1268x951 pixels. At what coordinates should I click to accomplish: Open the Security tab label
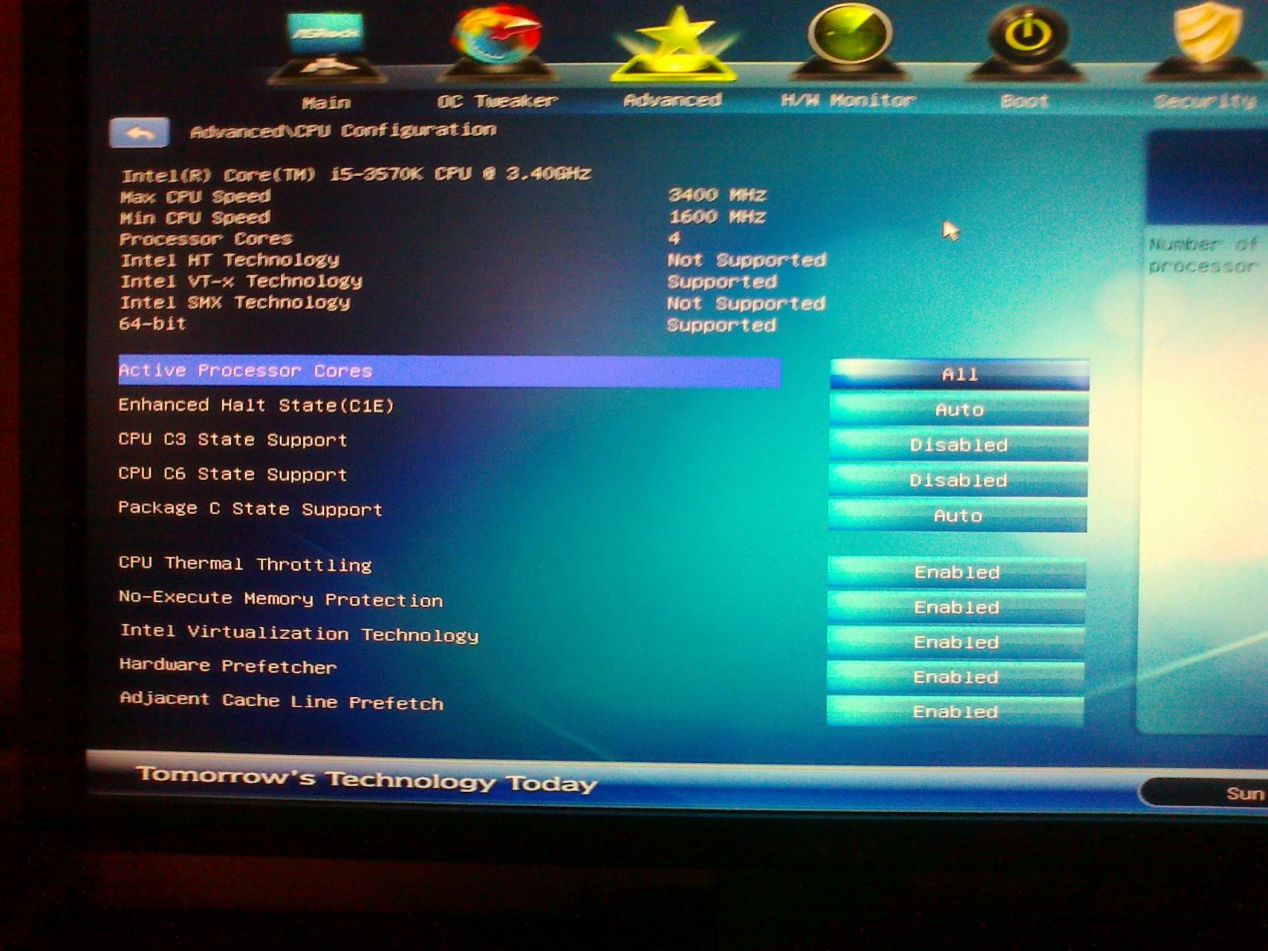pos(1204,101)
